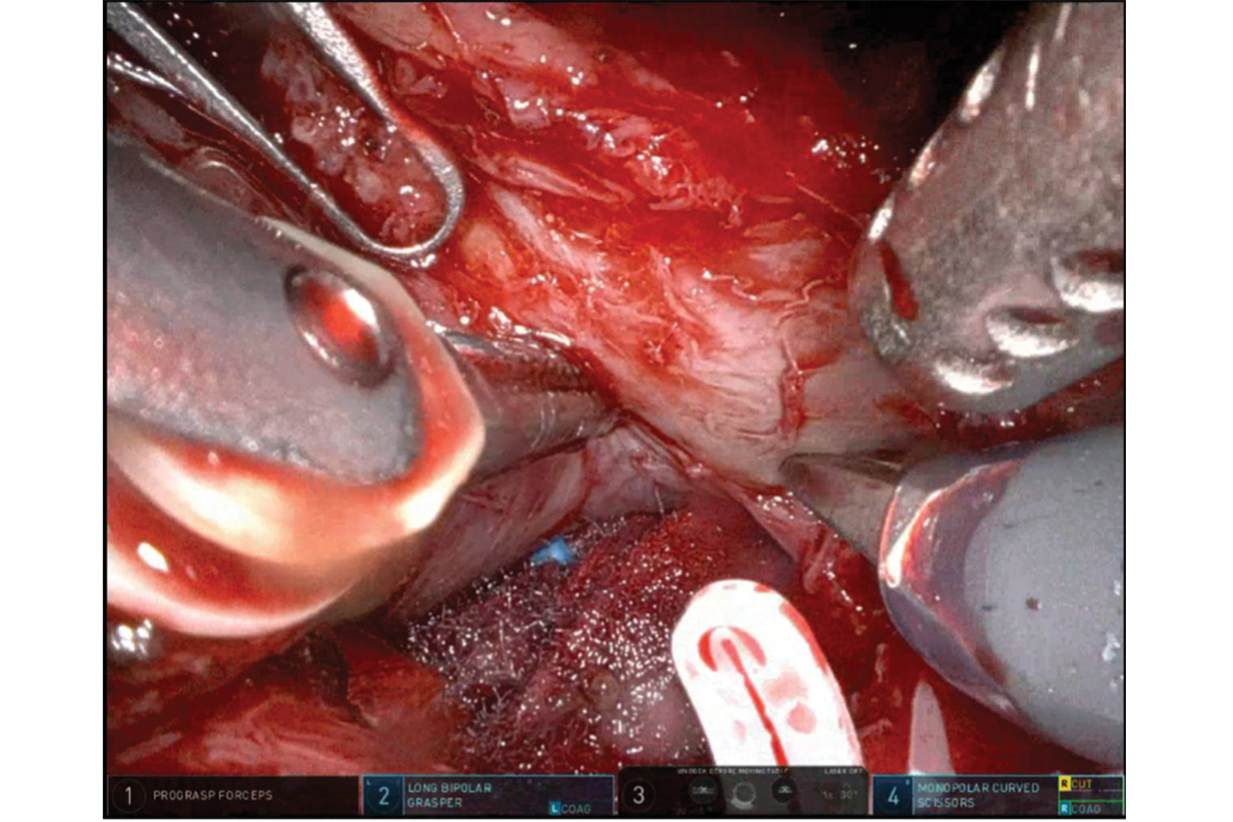Click the left table-undock icon in arm 3 panel
1233x822 pixels.
coord(702,790)
